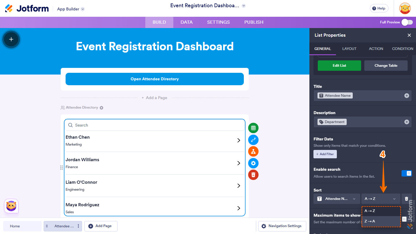This screenshot has height=234, width=416.
Task: Toggle Full Preview switch
Action: 407,22
